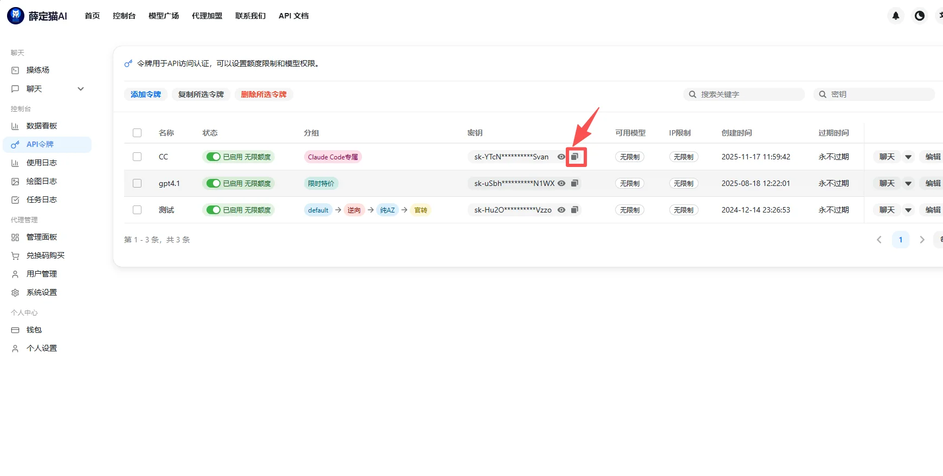943x476 pixels.
Task: Click the key sk-YTcN**********Svan
Action: [511, 157]
